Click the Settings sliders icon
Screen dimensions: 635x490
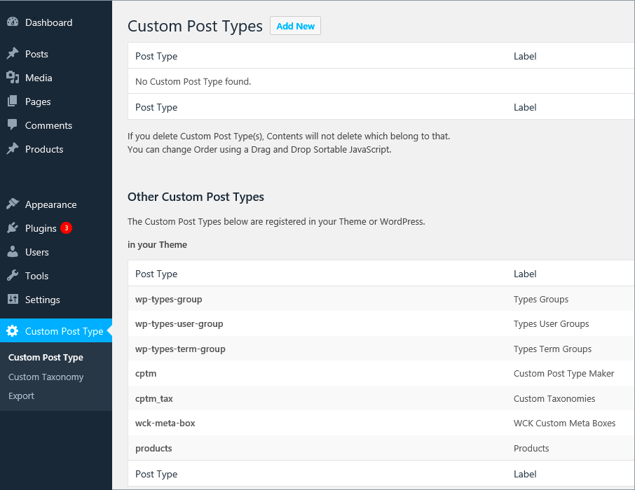tap(13, 299)
